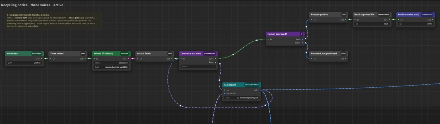The height and width of the screenshot is (124, 440).
Task: Click the code badge on Prepare publish
Action: click(x=344, y=14)
